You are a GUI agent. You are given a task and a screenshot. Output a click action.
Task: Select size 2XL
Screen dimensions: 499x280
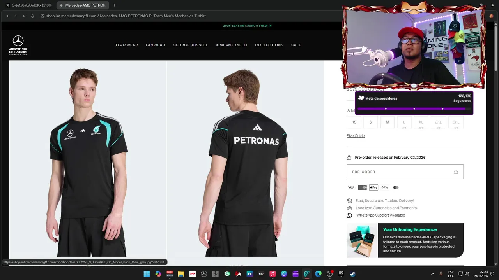pyautogui.click(x=438, y=122)
